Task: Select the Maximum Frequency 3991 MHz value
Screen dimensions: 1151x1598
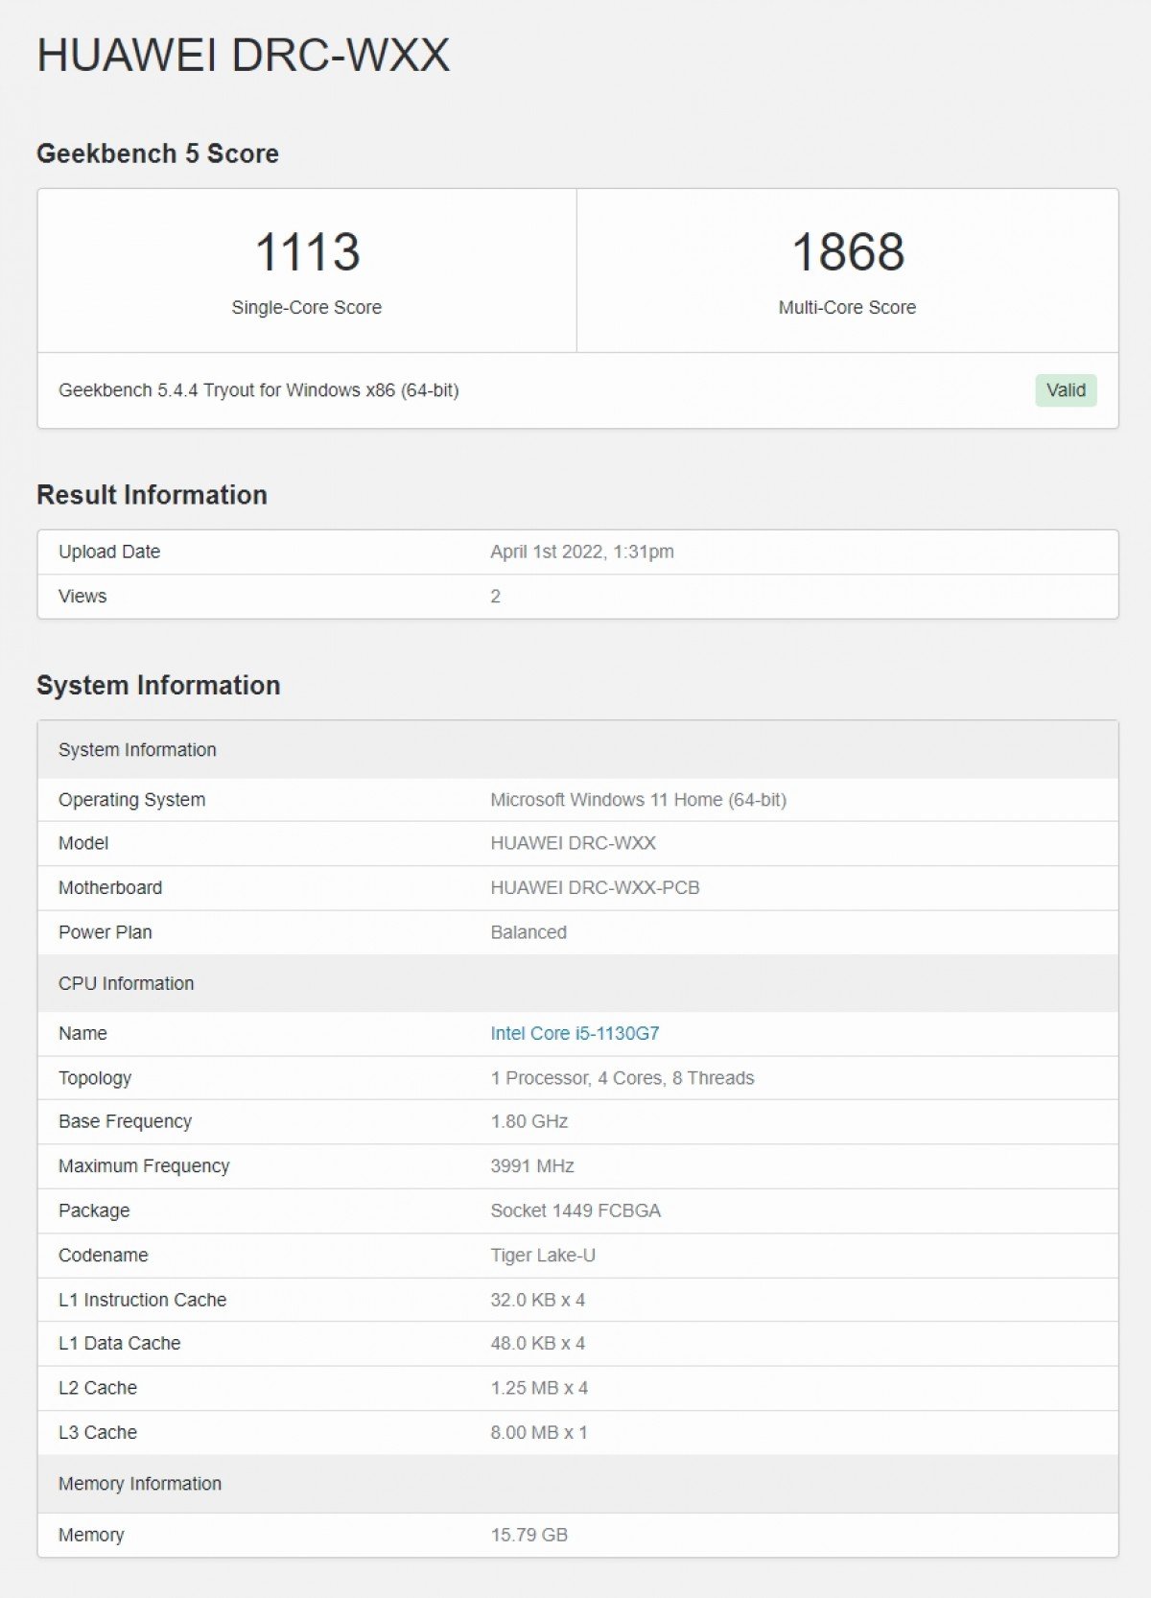Action: click(532, 1166)
